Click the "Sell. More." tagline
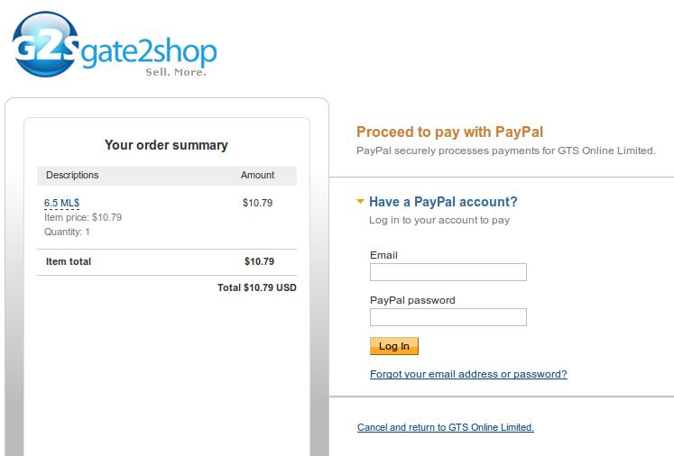 [x=176, y=72]
